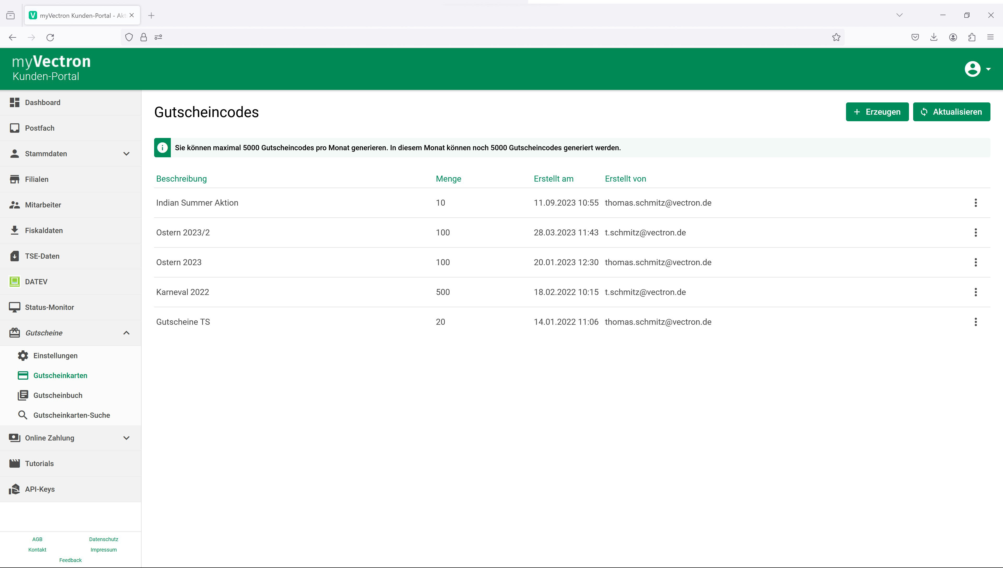The image size is (1003, 568).
Task: Open three-dot menu for Indian Summer Aktion
Action: pos(975,203)
